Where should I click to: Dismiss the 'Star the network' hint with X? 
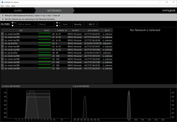pos(3,19)
